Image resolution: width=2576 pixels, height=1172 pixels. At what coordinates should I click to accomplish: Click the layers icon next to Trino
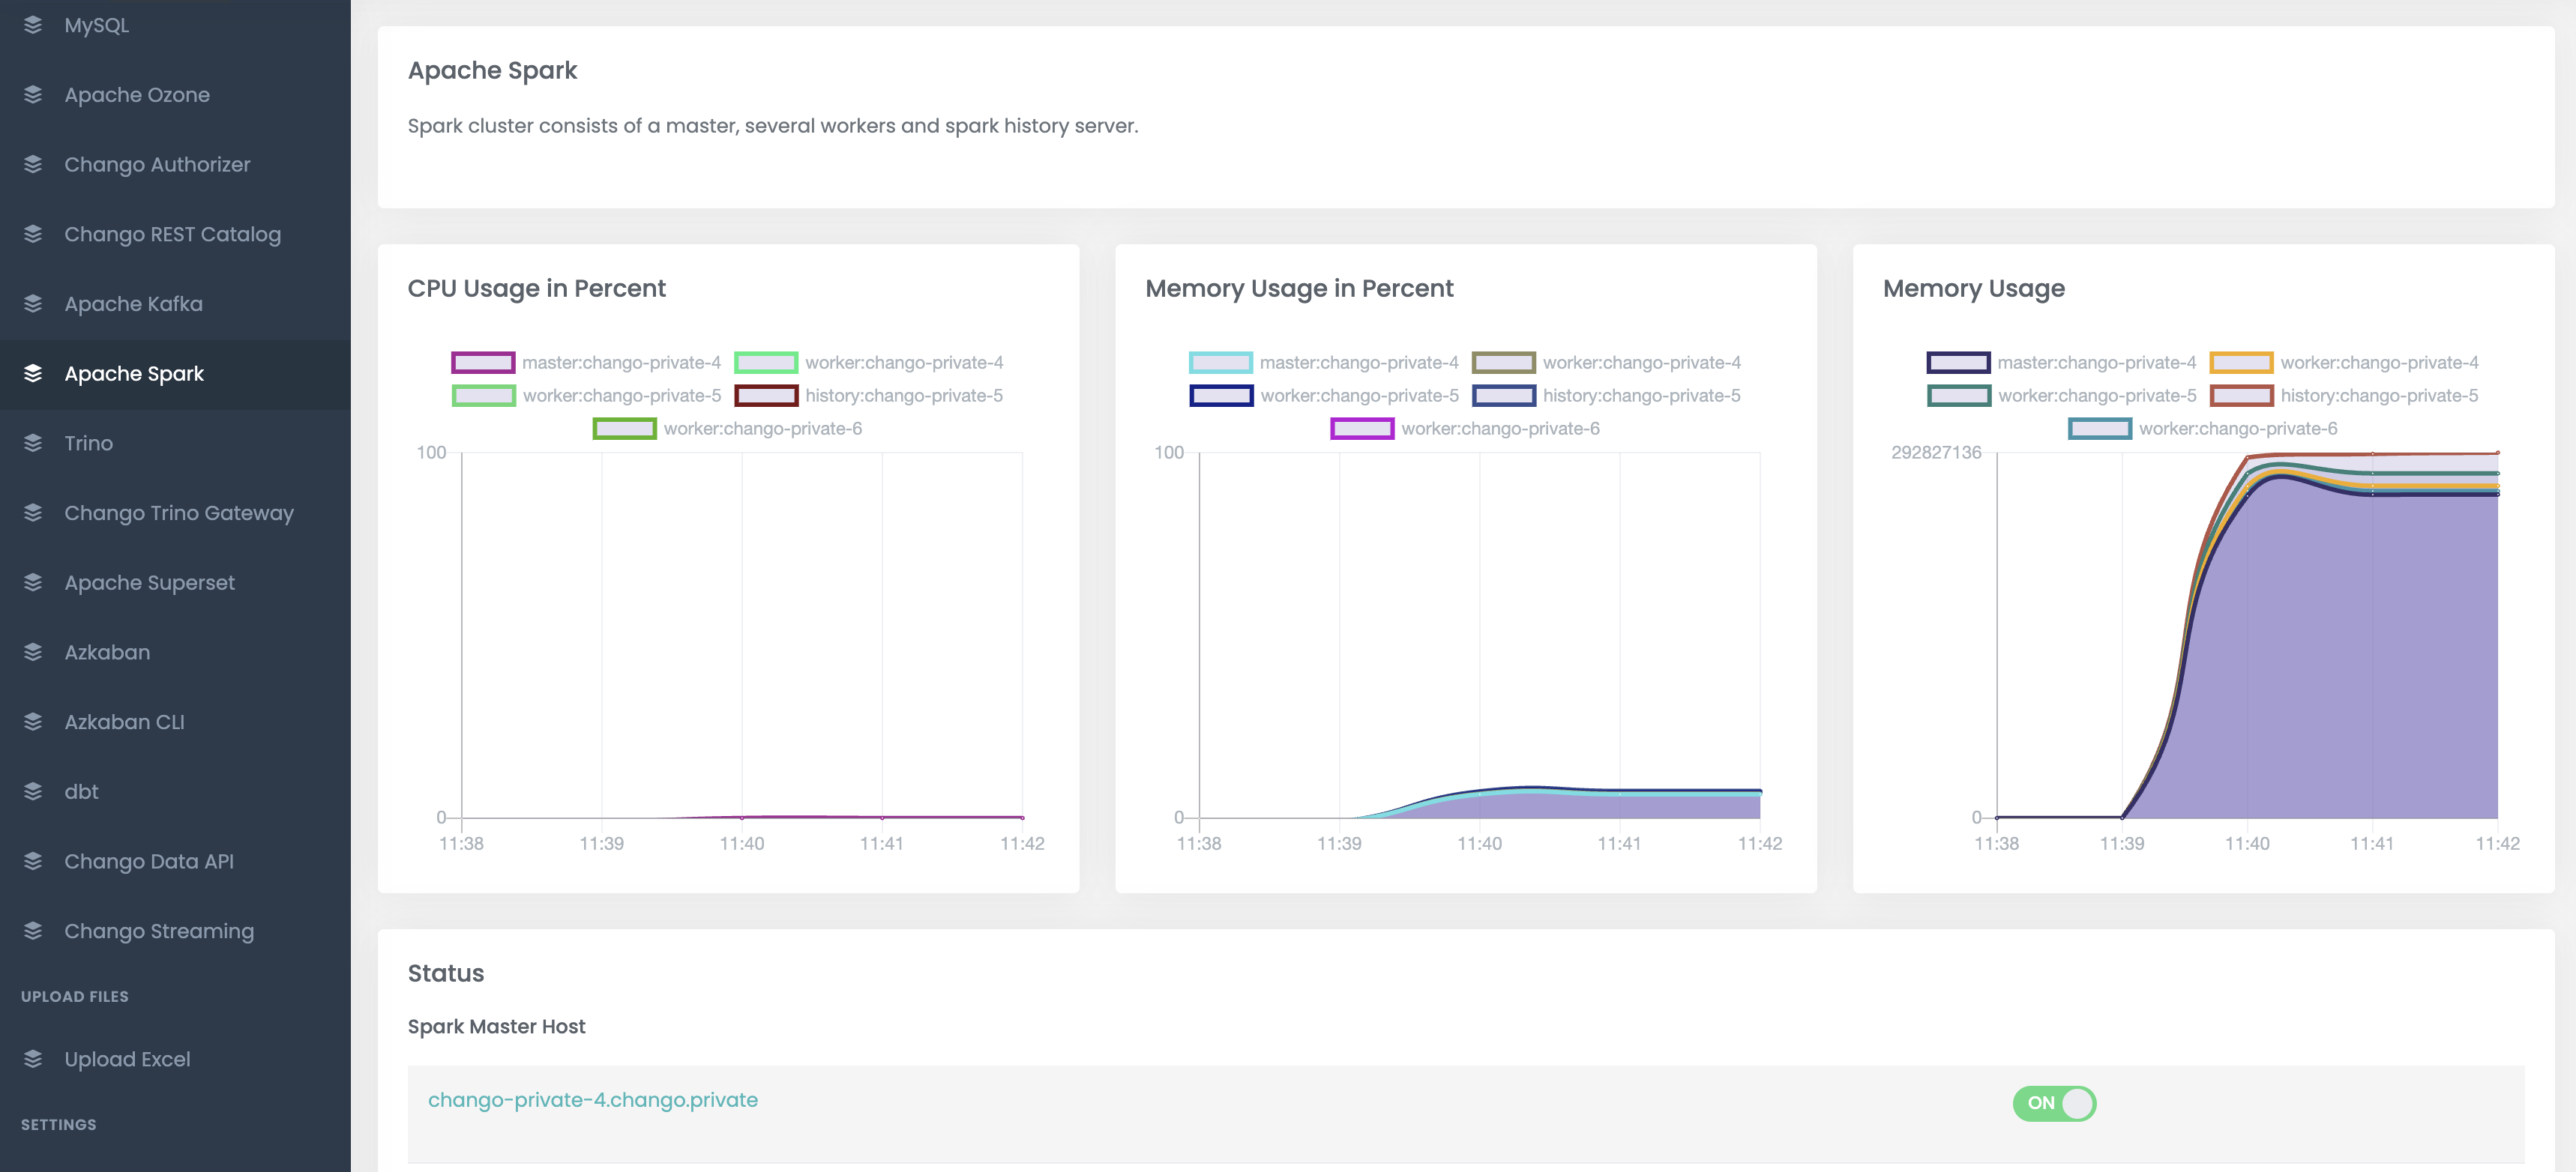[x=33, y=443]
